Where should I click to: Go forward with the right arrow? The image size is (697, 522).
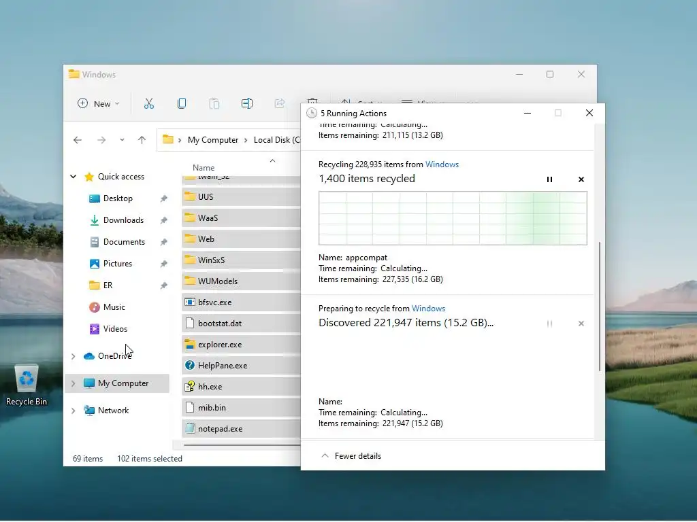coord(101,140)
